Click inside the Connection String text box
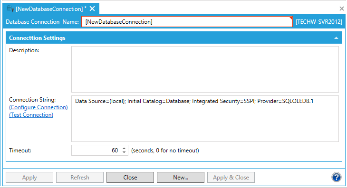This screenshot has width=347, height=188. click(x=205, y=119)
